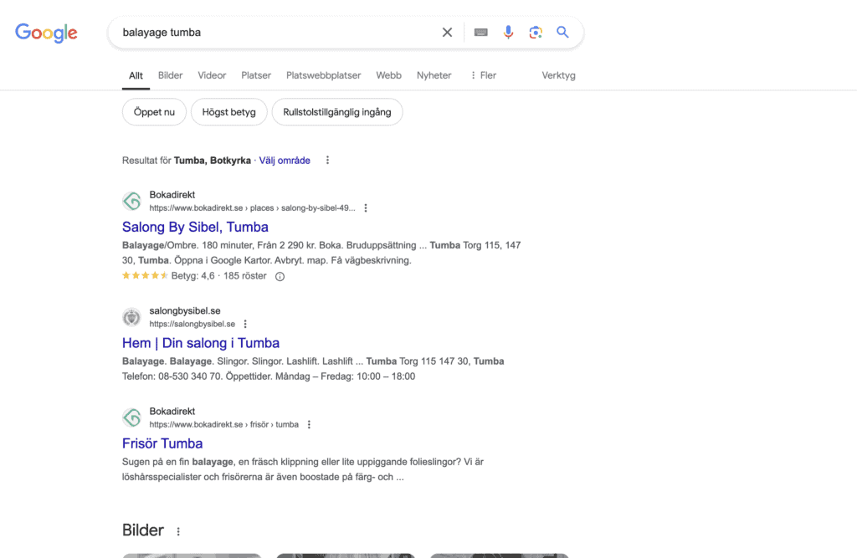This screenshot has width=857, height=558.
Task: Open the on-screen keyboard icon
Action: (480, 33)
